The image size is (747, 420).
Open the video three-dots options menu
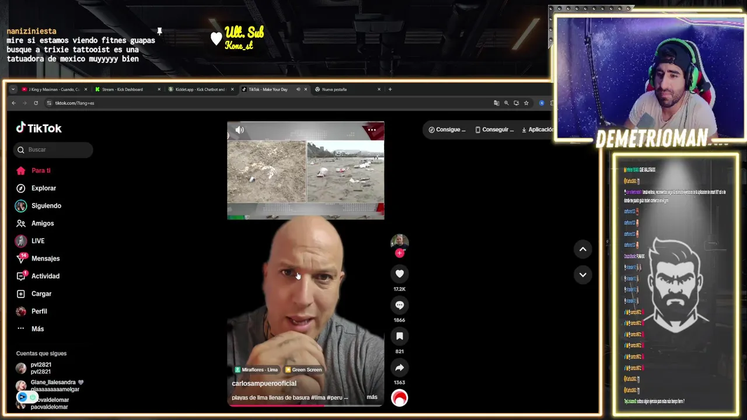372,129
